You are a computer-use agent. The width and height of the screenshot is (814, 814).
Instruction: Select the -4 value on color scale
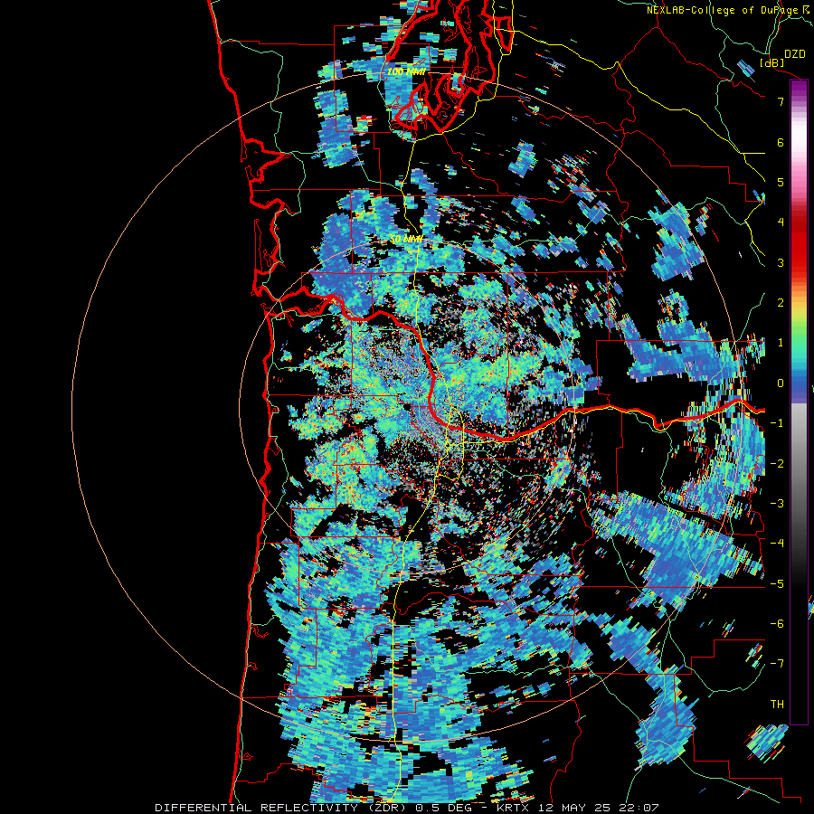(x=777, y=544)
